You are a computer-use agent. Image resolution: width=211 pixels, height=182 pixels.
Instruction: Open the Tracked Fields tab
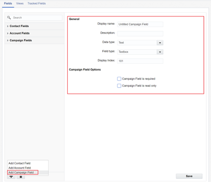[37, 3]
